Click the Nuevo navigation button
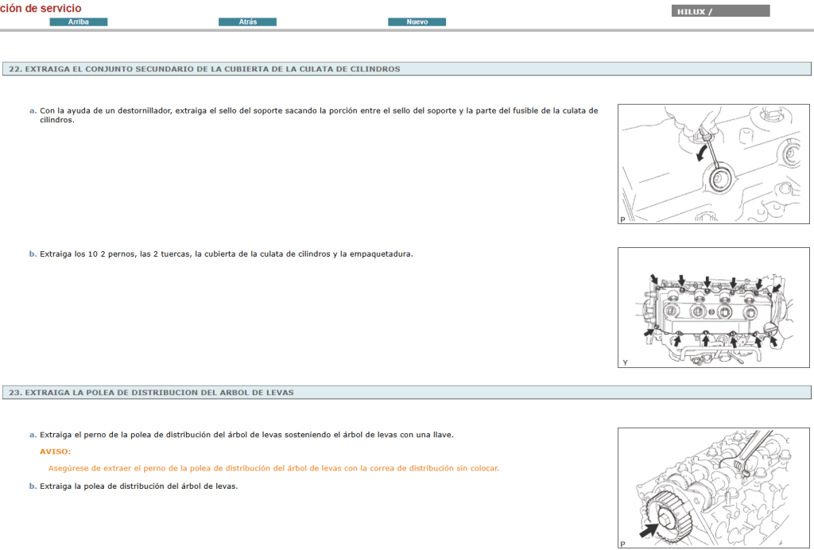The image size is (814, 550). (x=417, y=21)
